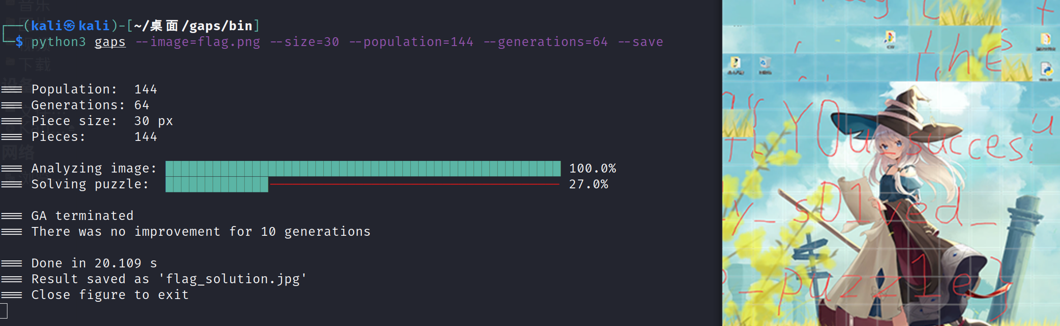1060x326 pixels.
Task: Click the --save flag in the command
Action: click(x=640, y=42)
